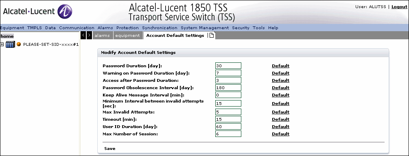This screenshot has width=409, height=156.
Task: Click the home label in the tree panel
Action: pyautogui.click(x=7, y=36)
